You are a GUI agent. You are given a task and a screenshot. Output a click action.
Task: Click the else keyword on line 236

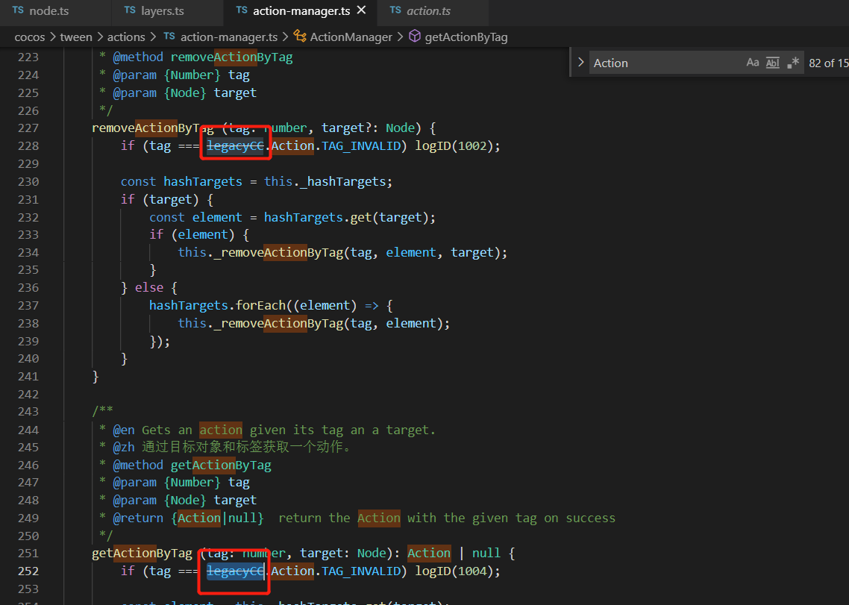149,288
